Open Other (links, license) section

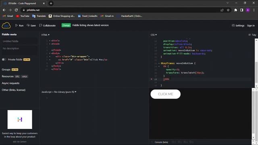tap(14, 90)
